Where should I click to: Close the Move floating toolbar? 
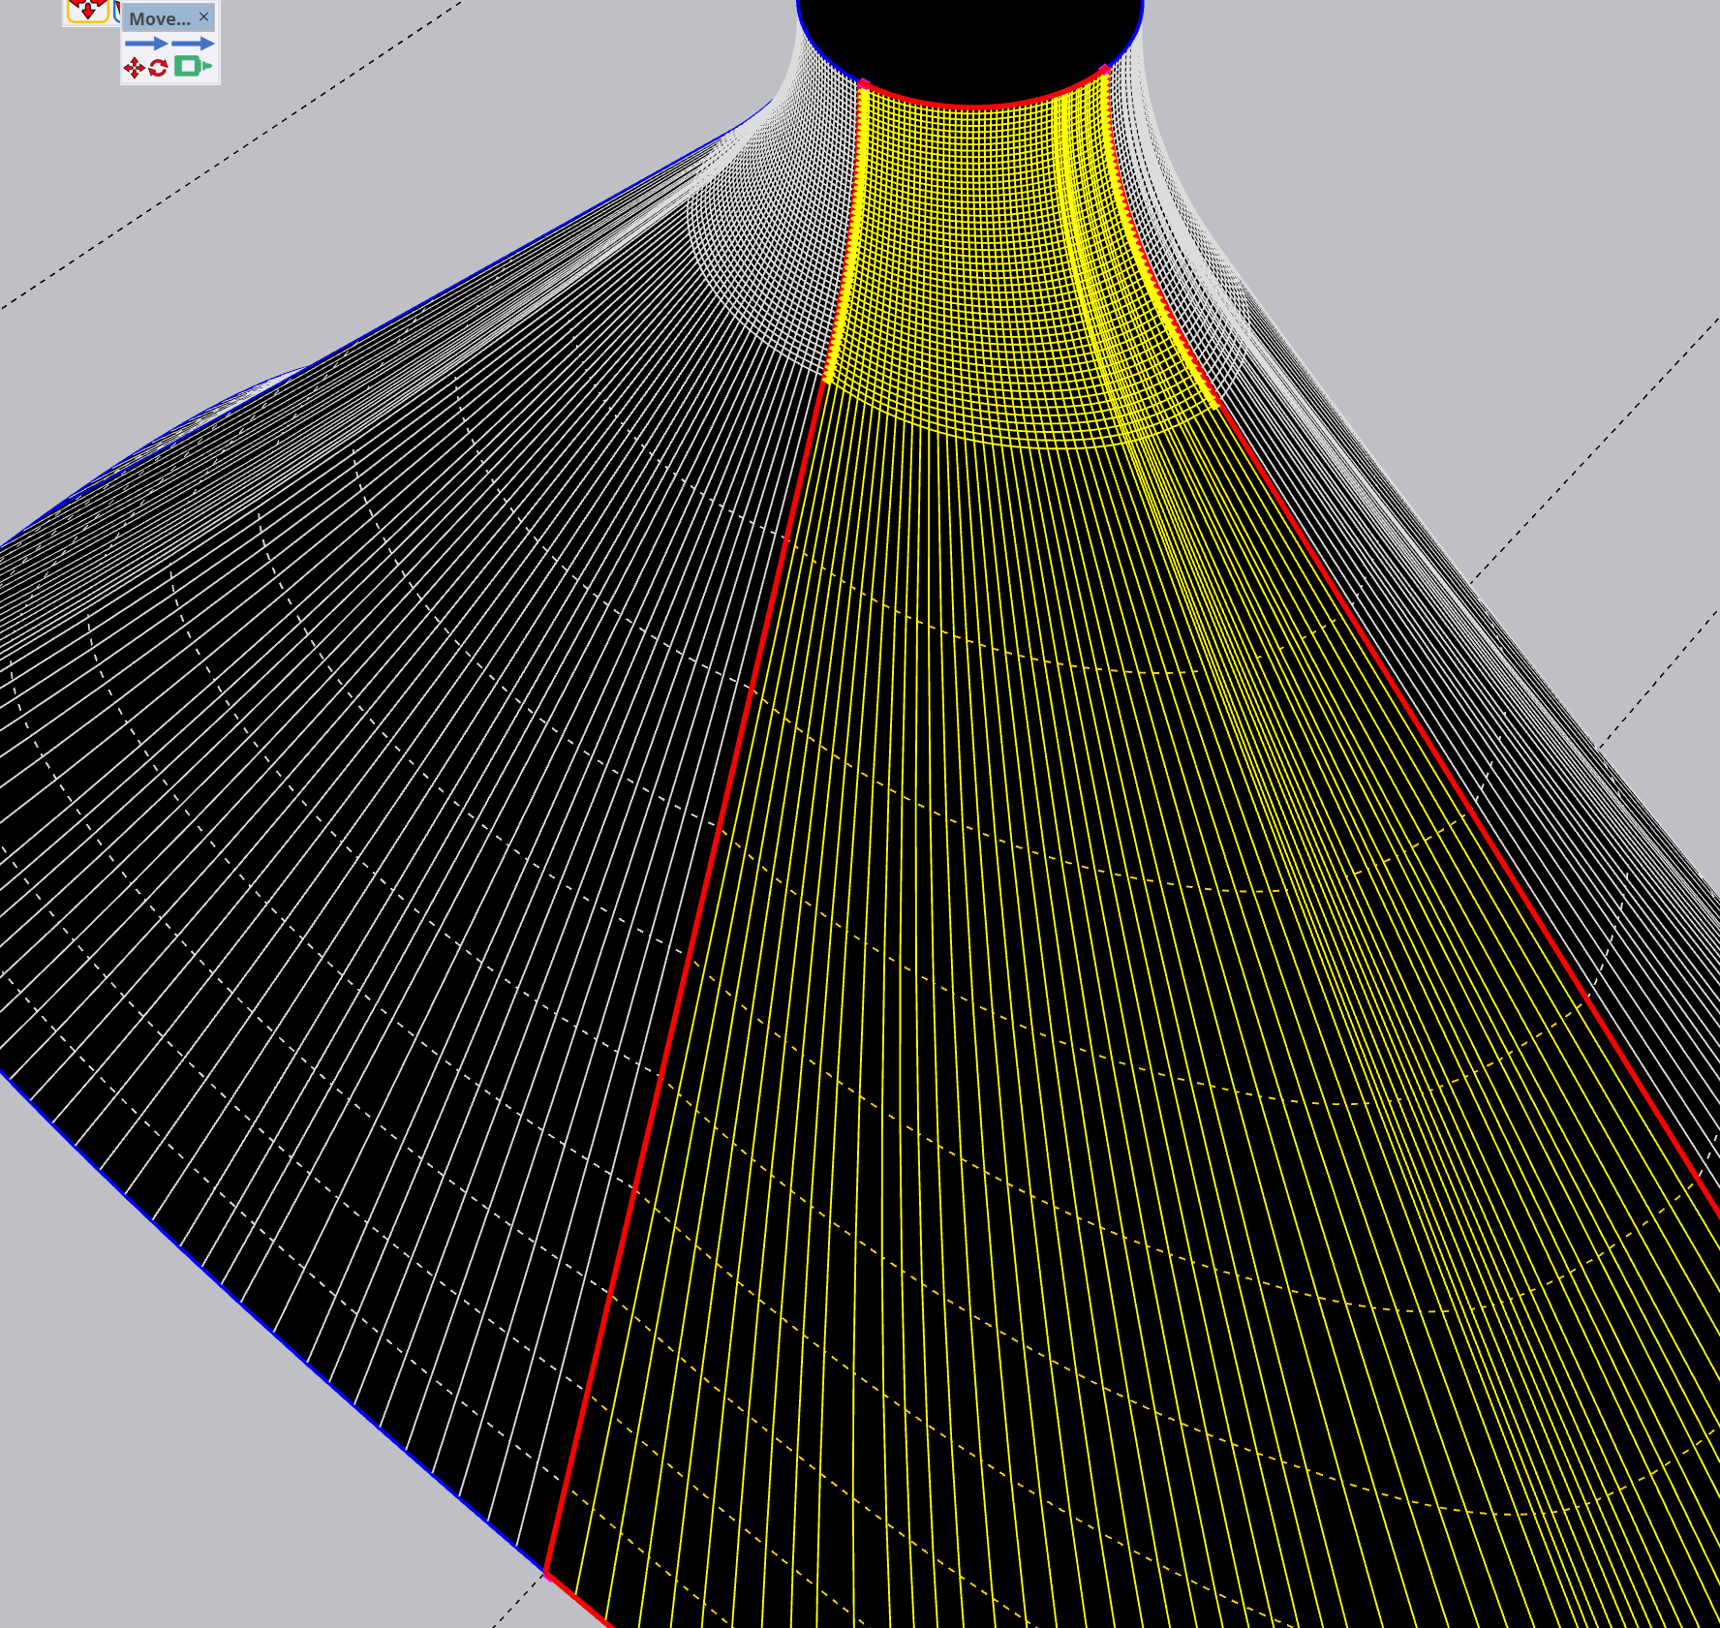[x=203, y=16]
